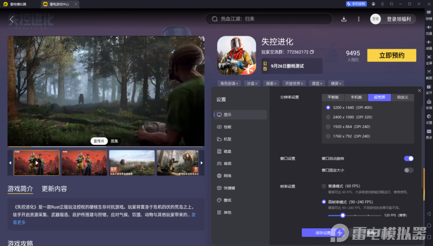This screenshot has height=246, width=433.
Task: Open the 音频 audio settings section
Action: pyautogui.click(x=228, y=164)
